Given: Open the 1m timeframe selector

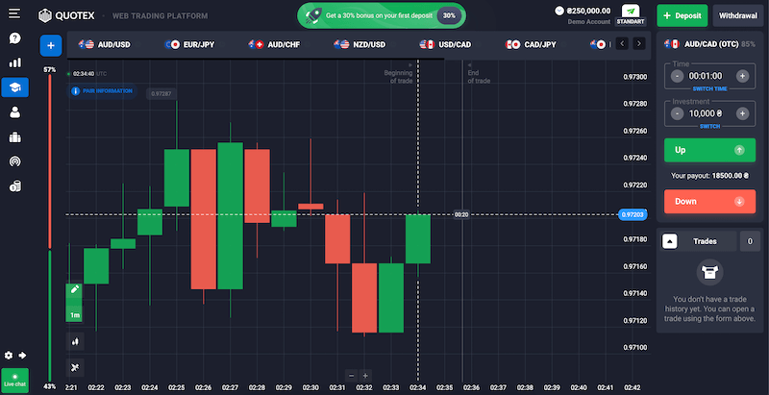Looking at the screenshot, I should tap(74, 314).
